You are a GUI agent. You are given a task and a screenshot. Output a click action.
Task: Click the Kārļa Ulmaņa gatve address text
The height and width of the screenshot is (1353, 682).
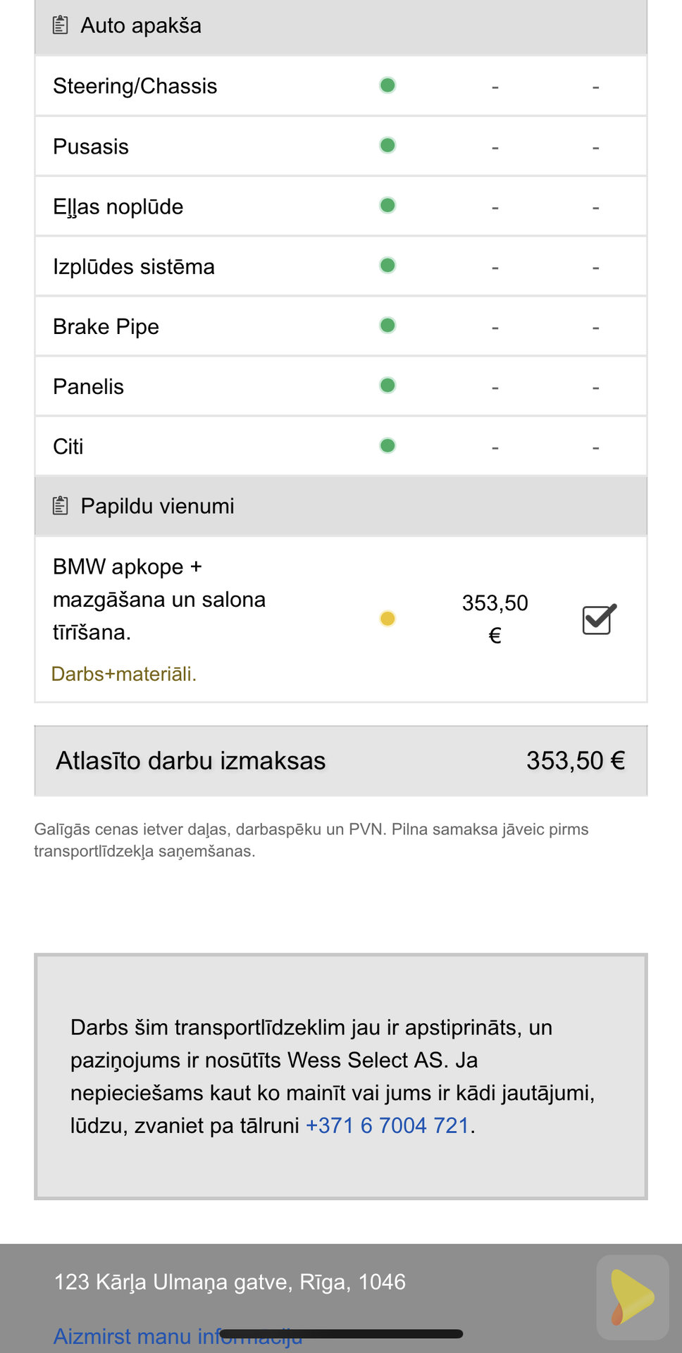(x=230, y=1282)
